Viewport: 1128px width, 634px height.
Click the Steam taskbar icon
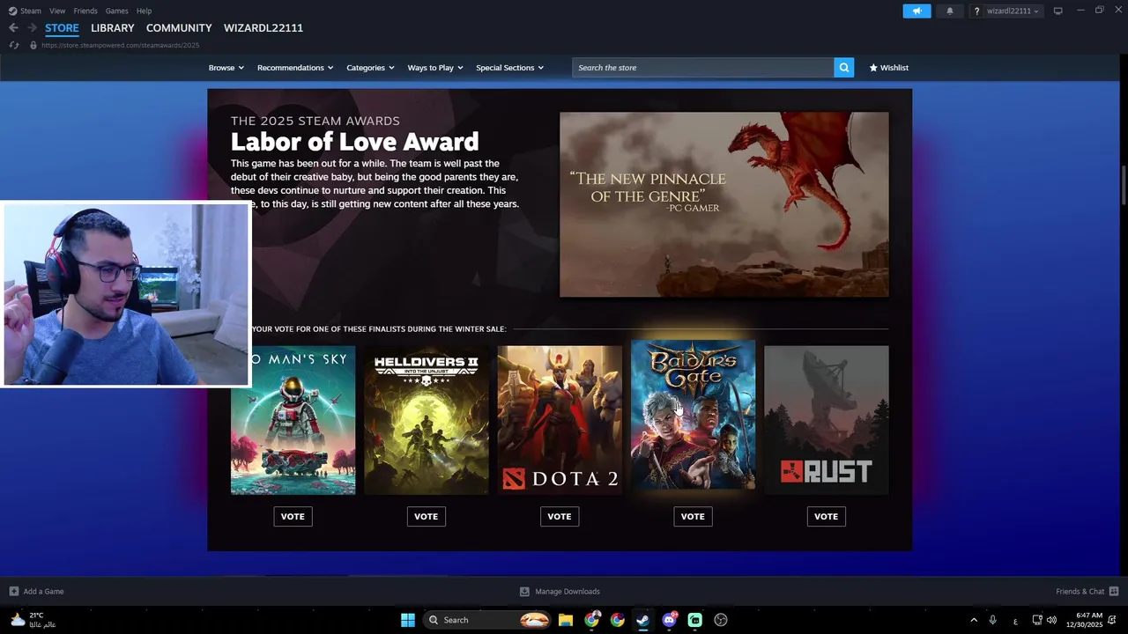[x=642, y=620]
